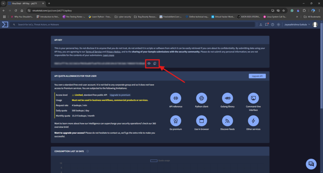Open the Other services icon
This screenshot has width=323, height=173.
pos(253,121)
